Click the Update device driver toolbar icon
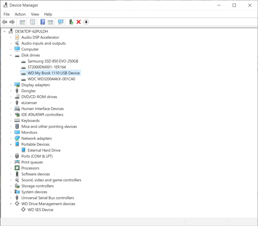 [x=71, y=22]
